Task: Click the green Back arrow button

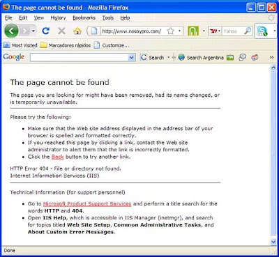Action: pyautogui.click(x=11, y=31)
